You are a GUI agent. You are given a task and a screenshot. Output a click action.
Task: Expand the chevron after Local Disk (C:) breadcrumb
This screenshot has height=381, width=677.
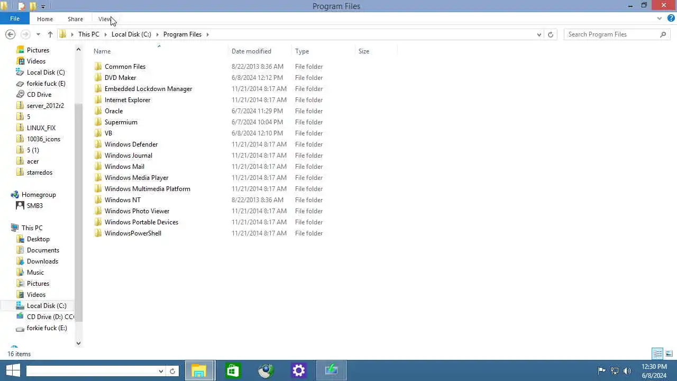click(x=157, y=34)
